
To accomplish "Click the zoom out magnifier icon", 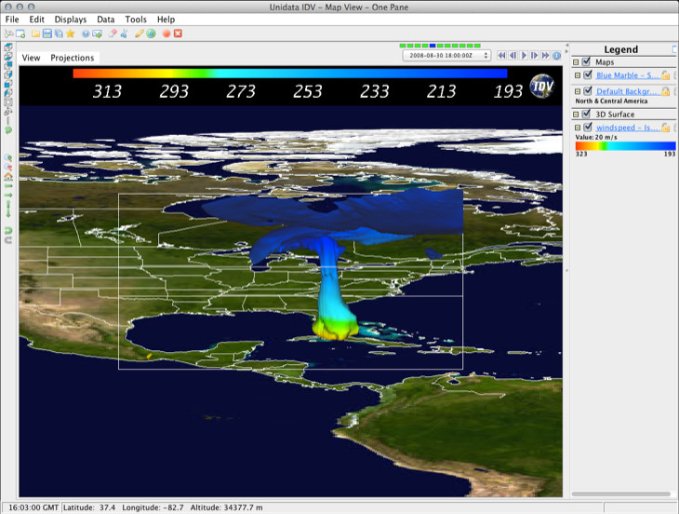I will 8,167.
